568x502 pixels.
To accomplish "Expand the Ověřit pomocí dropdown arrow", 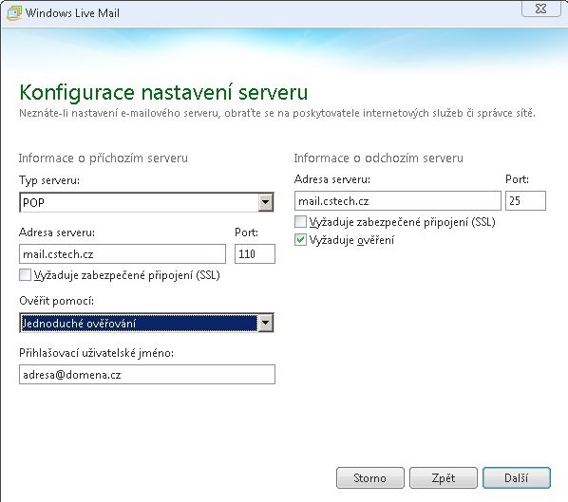I will pos(266,323).
